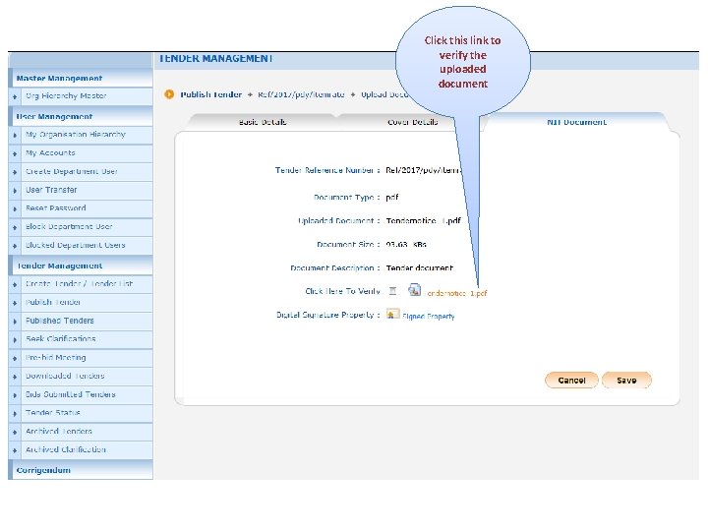Click arrow bullet beside Published Tenders
This screenshot has height=531, width=708.
tap(15, 321)
